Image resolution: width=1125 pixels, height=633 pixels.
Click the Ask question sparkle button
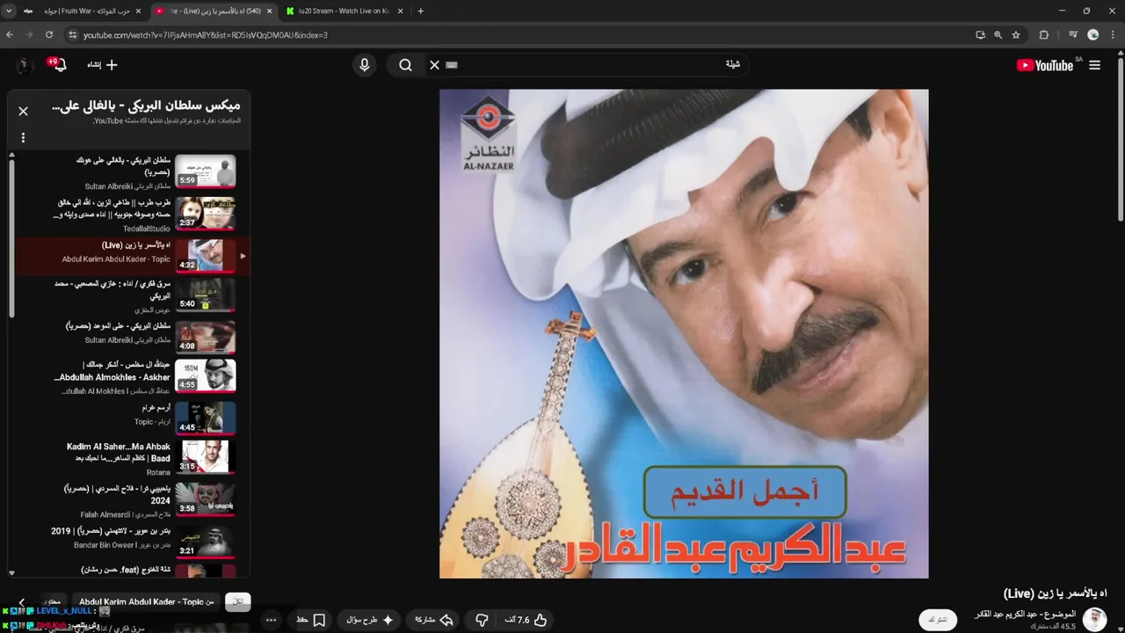tap(368, 620)
